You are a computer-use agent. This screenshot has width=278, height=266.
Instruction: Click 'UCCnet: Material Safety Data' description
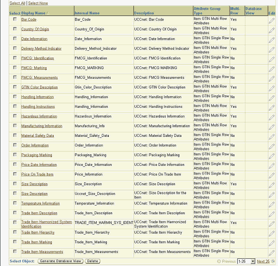coord(158,135)
